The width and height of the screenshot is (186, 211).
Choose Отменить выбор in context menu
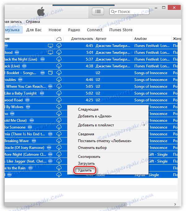92,148
